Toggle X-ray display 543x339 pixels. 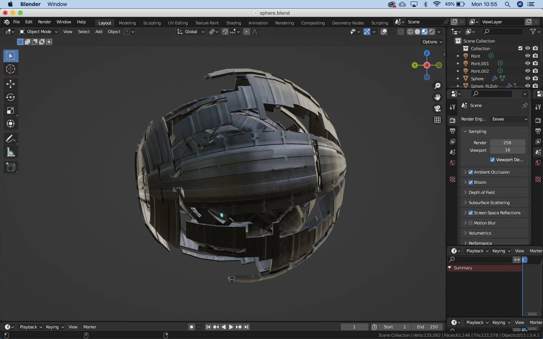click(400, 32)
